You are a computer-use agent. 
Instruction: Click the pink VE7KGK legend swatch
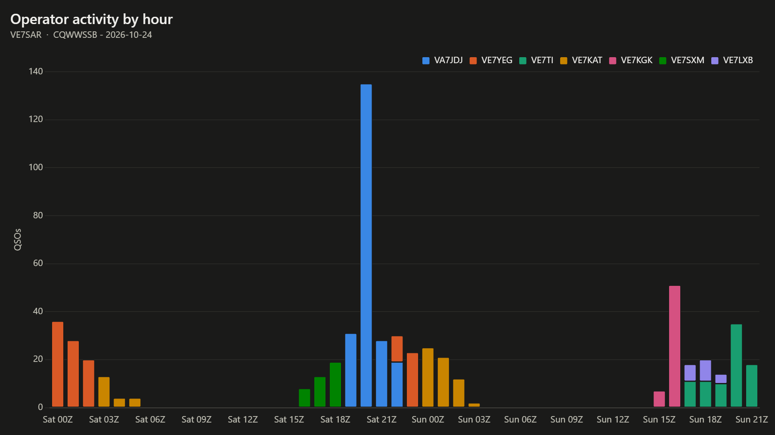613,61
